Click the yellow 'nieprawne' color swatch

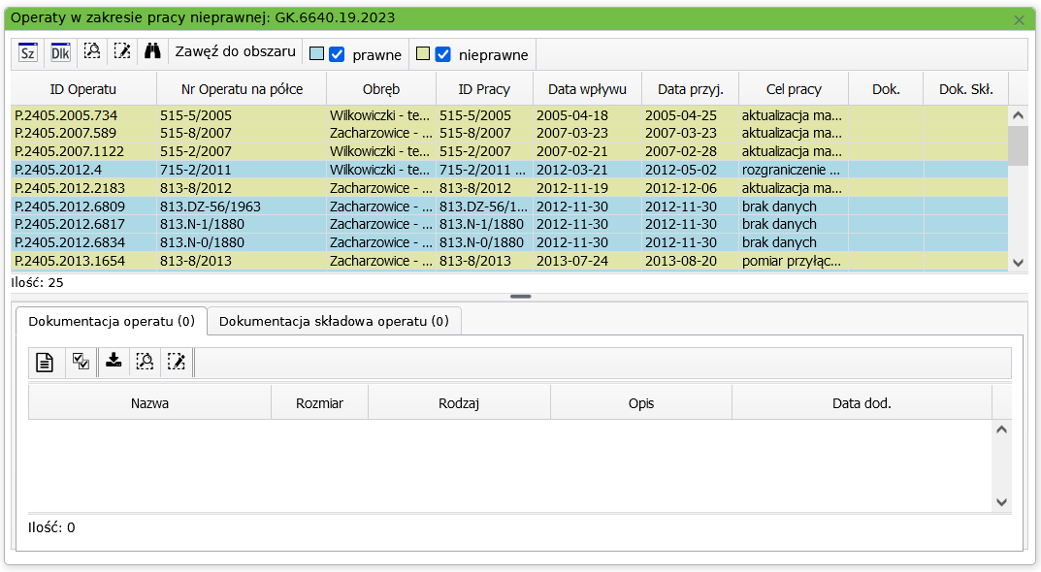[422, 54]
